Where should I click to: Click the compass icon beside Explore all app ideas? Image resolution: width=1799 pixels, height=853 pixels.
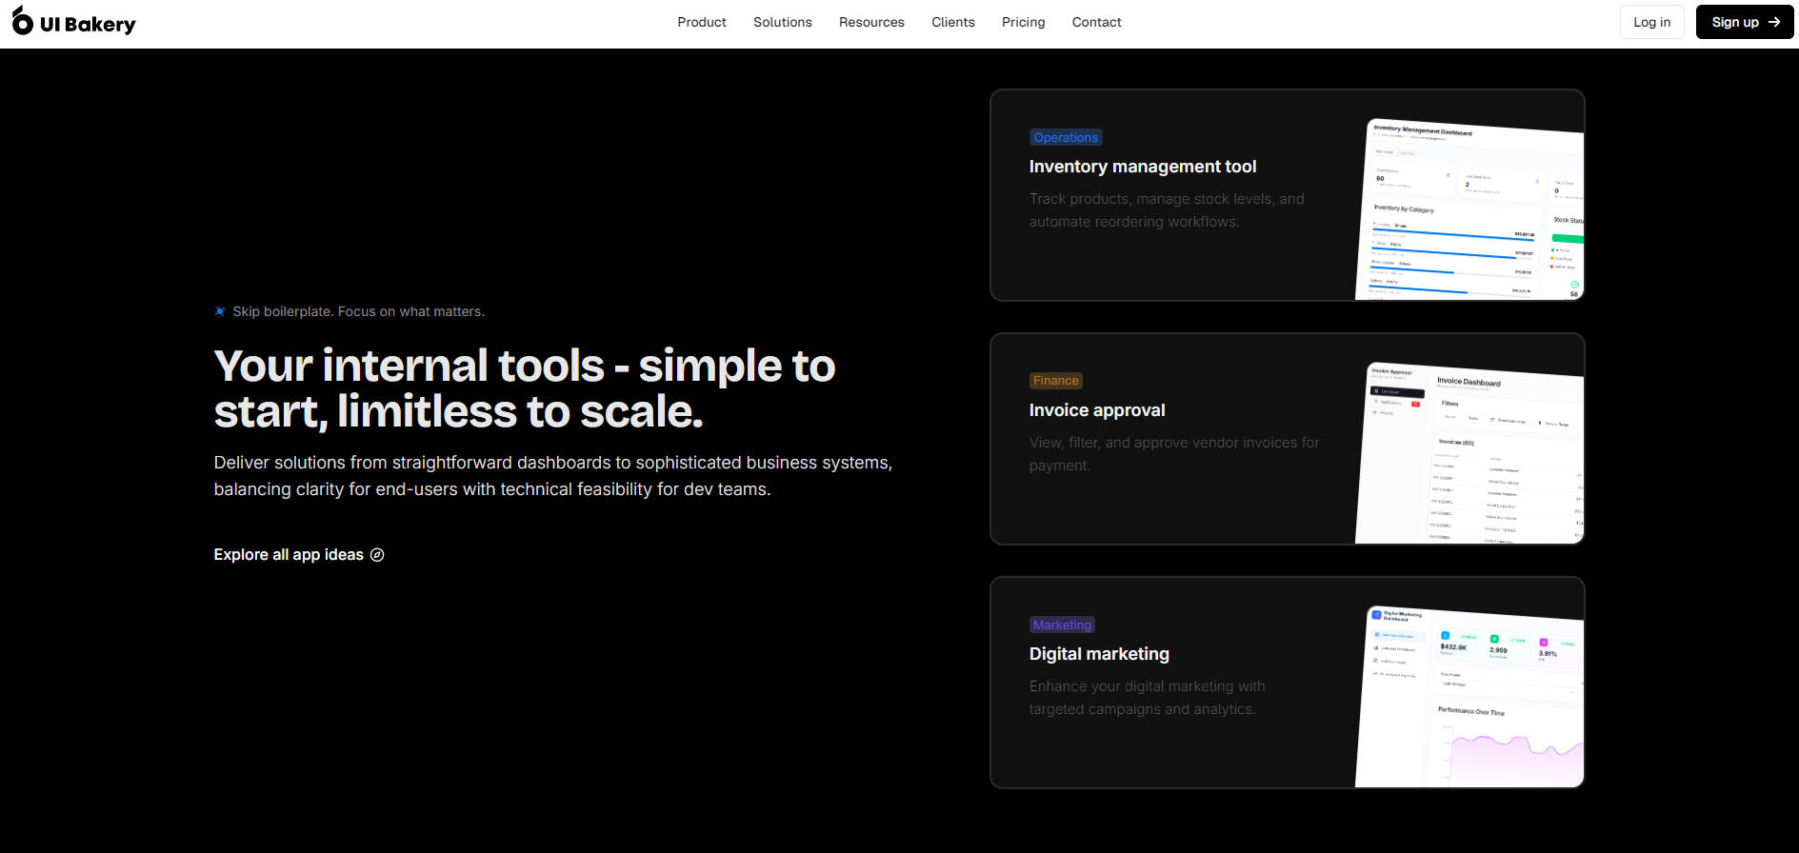tap(377, 555)
